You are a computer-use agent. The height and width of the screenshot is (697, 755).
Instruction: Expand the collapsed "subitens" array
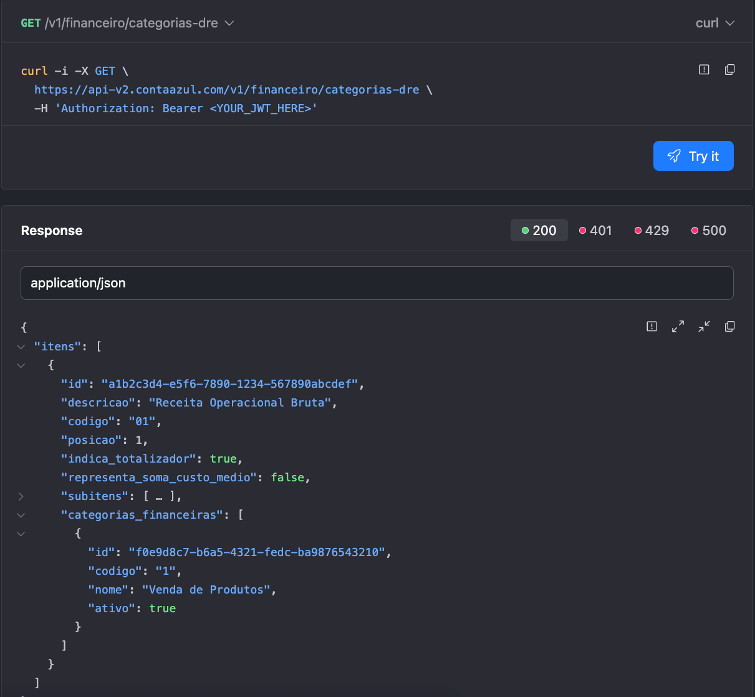(x=21, y=496)
